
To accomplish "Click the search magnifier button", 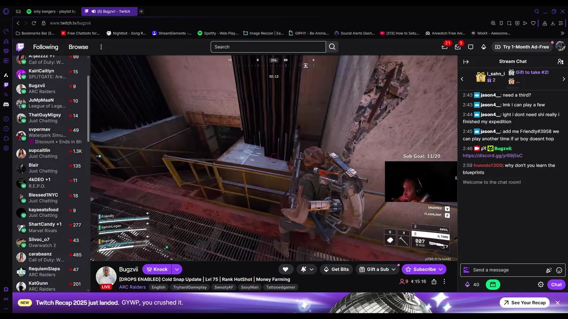I will click(x=332, y=47).
